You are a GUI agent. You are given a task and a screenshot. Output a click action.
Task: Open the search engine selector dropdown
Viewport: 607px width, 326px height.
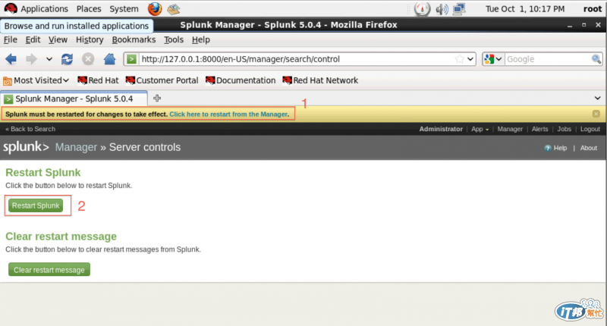[x=493, y=59]
